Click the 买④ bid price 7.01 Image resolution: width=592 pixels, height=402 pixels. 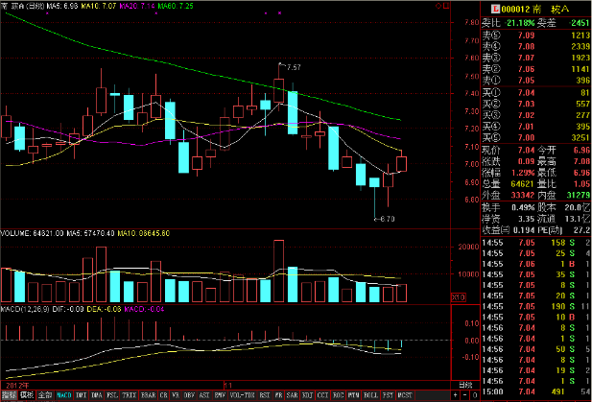coord(526,127)
